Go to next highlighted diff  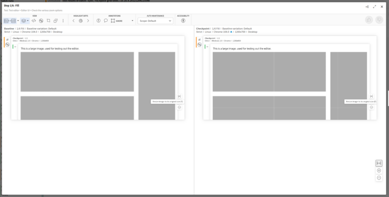(x=88, y=21)
